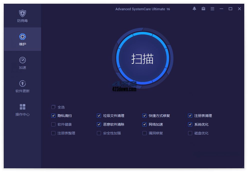The width and height of the screenshot is (248, 172).
Task: Open the toolbox briefcase icon in title bar
Action: pyautogui.click(x=203, y=9)
